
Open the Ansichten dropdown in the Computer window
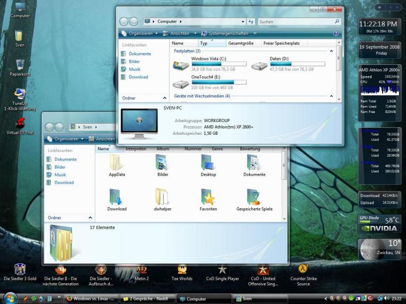180,33
